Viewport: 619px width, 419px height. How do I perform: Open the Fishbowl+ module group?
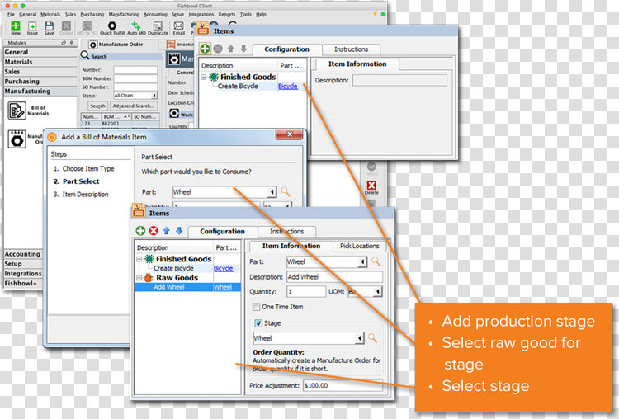[23, 283]
